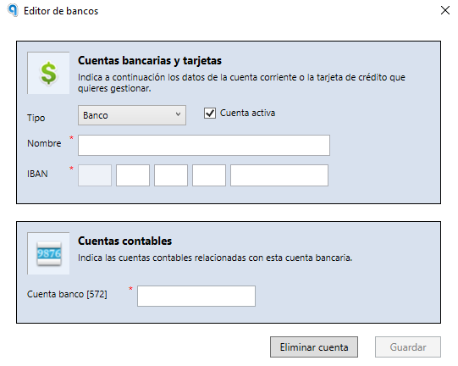
Task: Close the Editor de bancos dialog
Action: click(x=444, y=10)
